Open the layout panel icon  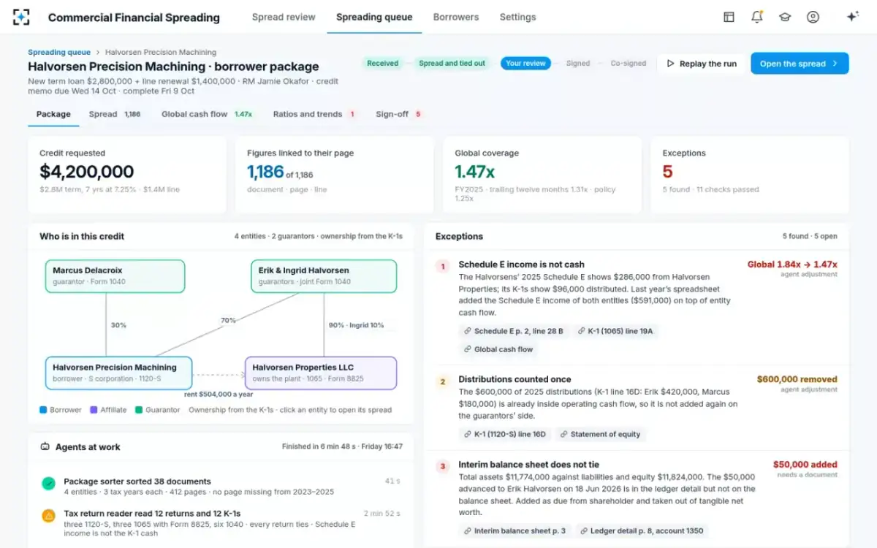[729, 17]
